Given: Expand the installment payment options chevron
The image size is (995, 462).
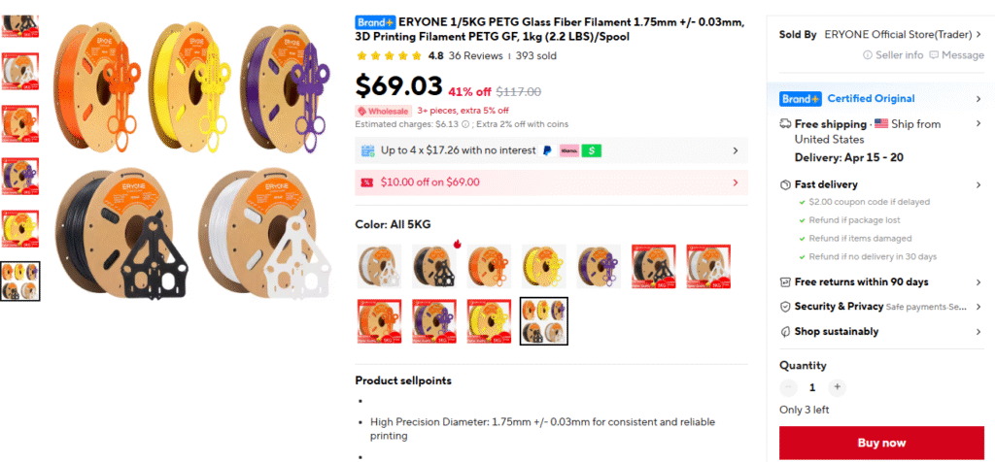Looking at the screenshot, I should tap(736, 151).
